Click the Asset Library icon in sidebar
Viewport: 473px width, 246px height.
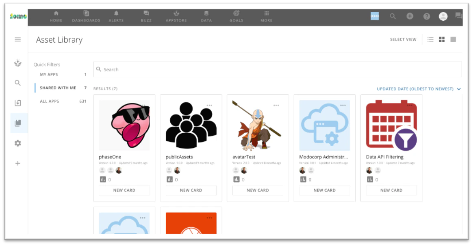(x=18, y=123)
